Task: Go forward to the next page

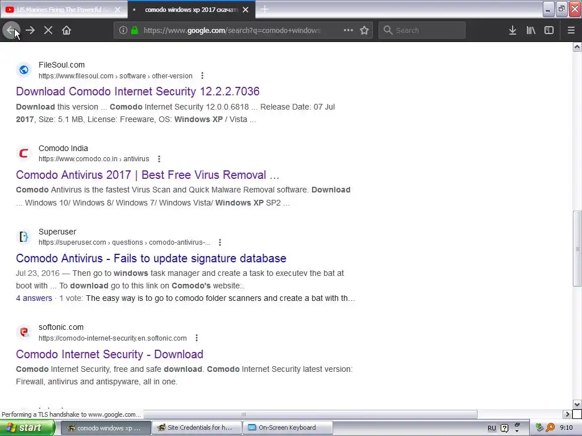Action: [x=30, y=31]
